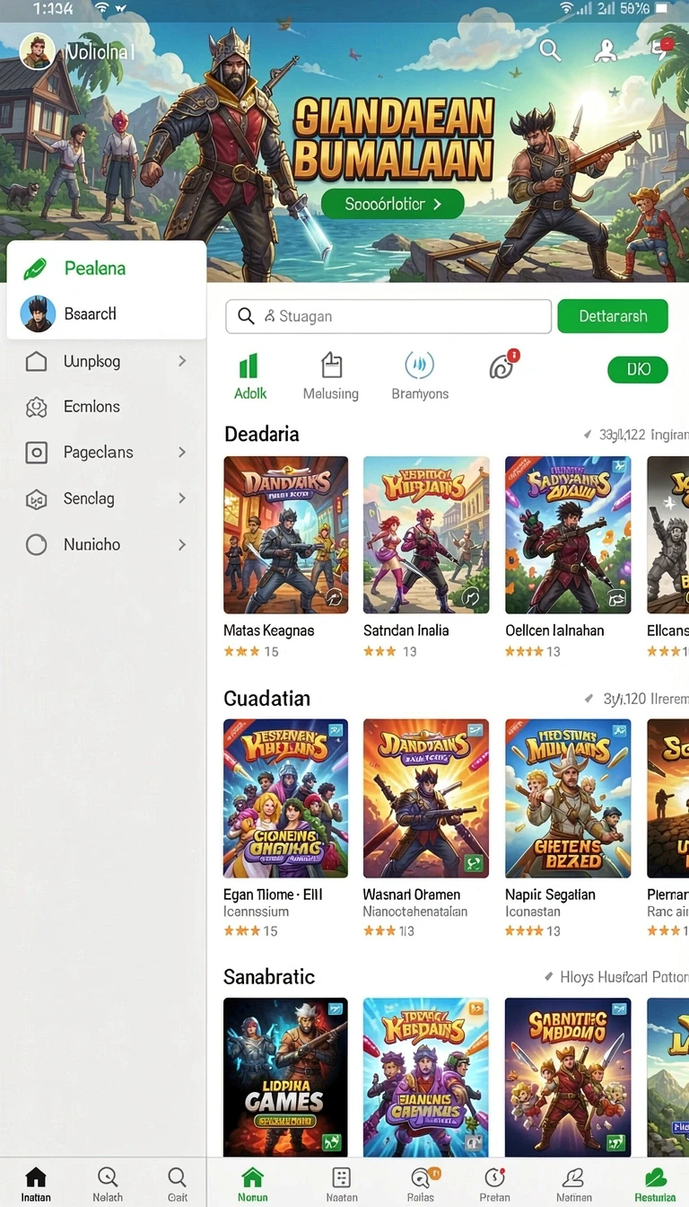Viewport: 689px width, 1207px height.
Task: Open the Bsaarctl sidebar entry
Action: pyautogui.click(x=106, y=314)
